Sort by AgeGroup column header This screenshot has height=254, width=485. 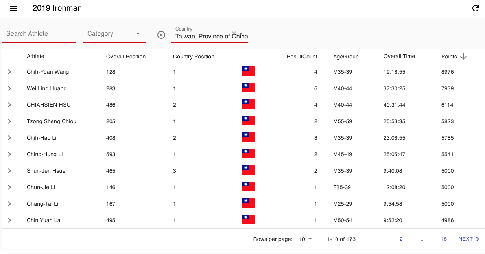pyautogui.click(x=346, y=57)
